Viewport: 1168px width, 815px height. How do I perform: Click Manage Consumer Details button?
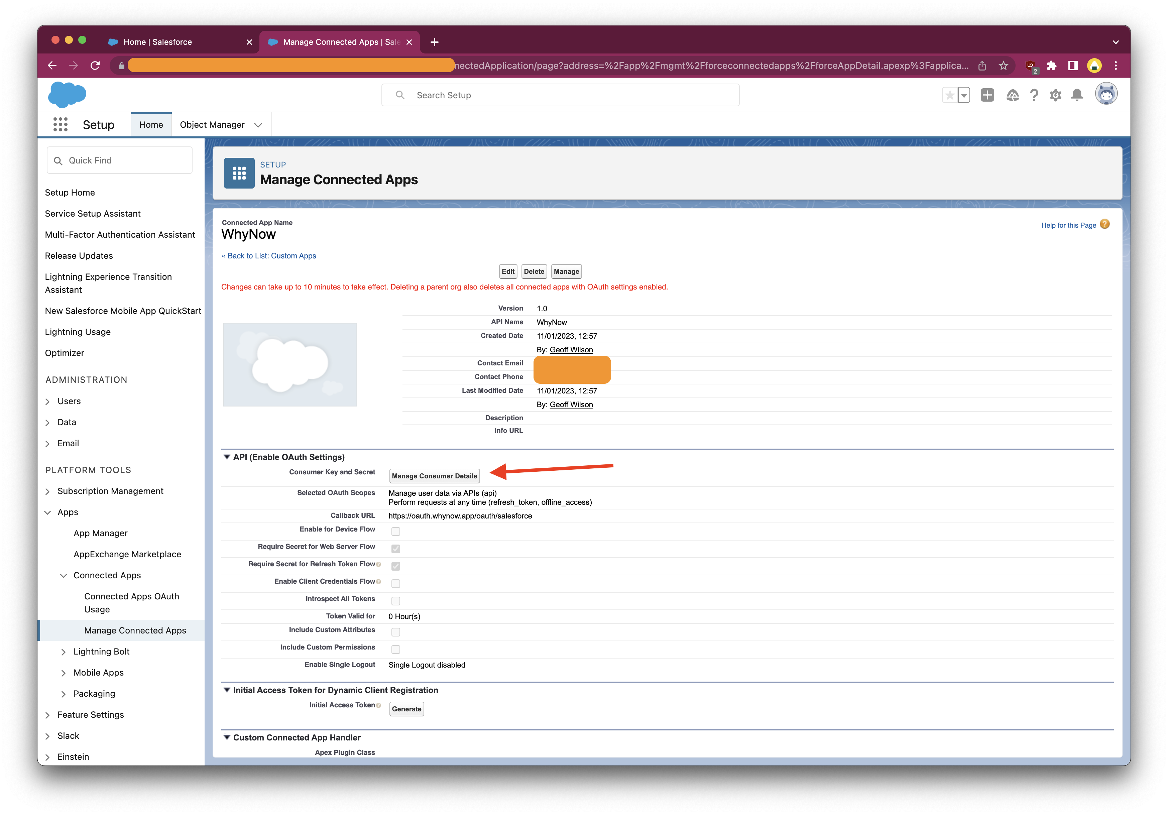(435, 476)
